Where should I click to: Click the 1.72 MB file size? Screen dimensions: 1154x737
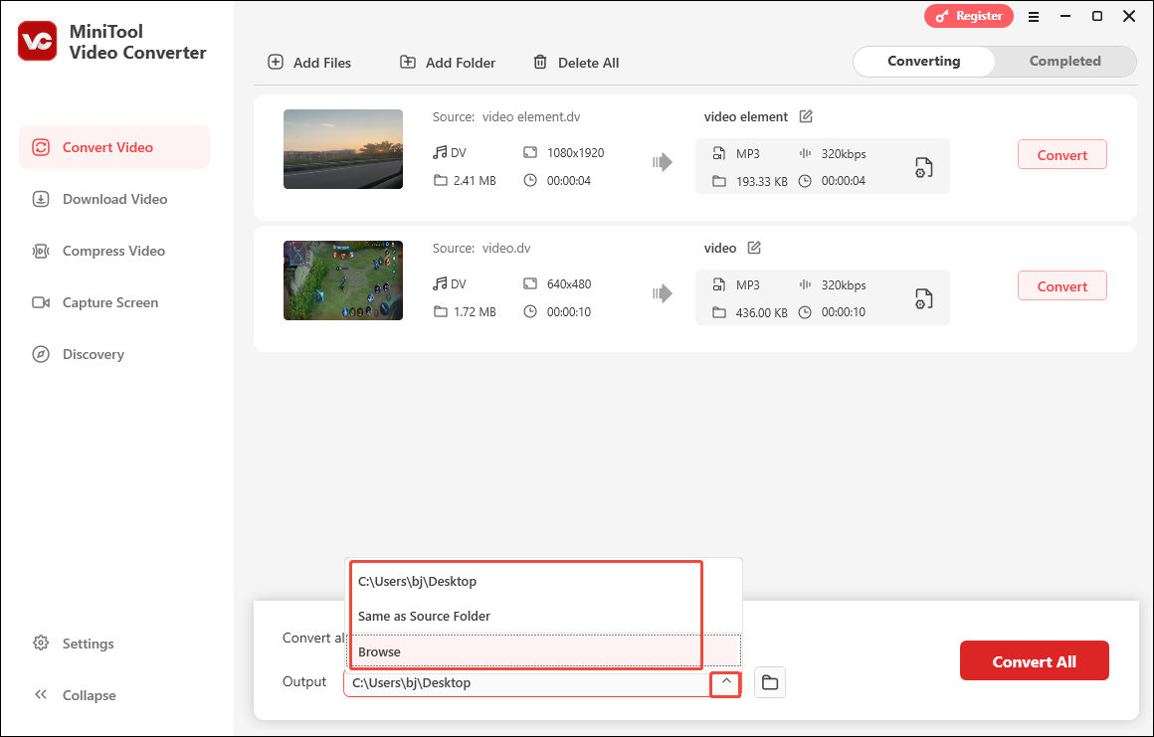click(x=475, y=312)
